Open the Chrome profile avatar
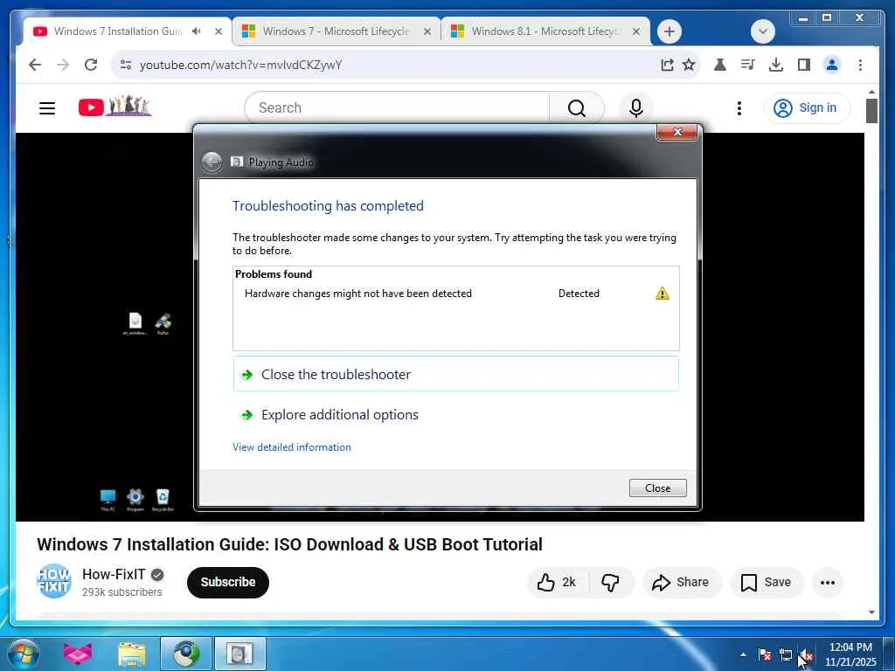Screen dimensions: 895x671 832,65
